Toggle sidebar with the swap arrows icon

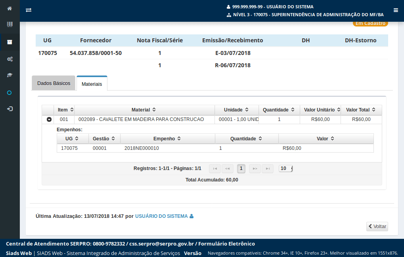(29, 10)
